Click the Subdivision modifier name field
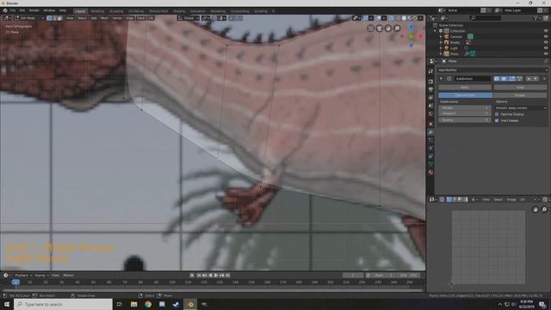551x310 pixels. (x=473, y=78)
